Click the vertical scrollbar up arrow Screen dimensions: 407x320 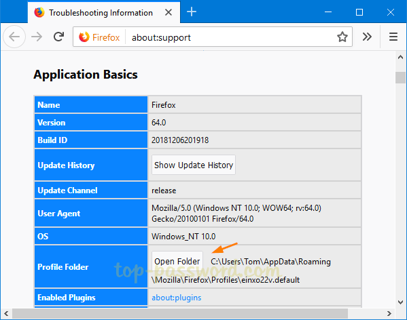pos(400,57)
